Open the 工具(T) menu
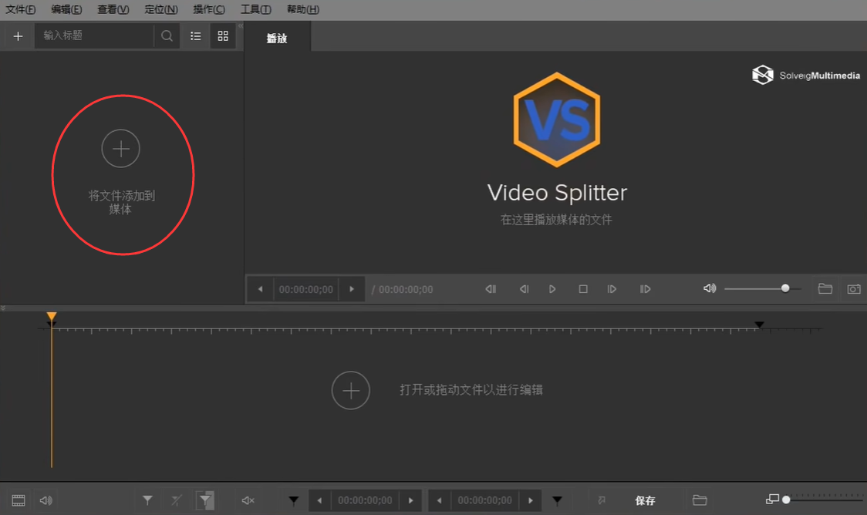Image resolution: width=867 pixels, height=515 pixels. pos(256,9)
